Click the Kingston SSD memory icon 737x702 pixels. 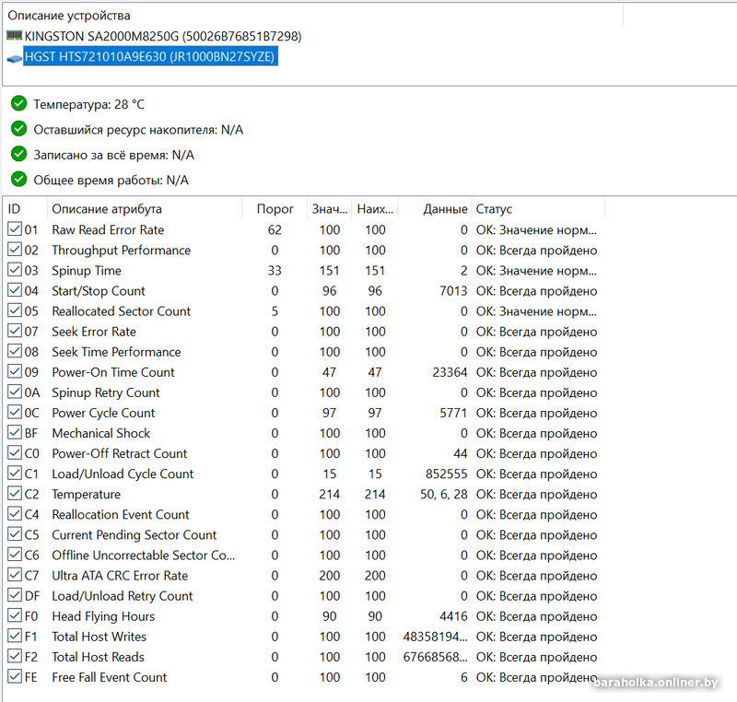(15, 35)
